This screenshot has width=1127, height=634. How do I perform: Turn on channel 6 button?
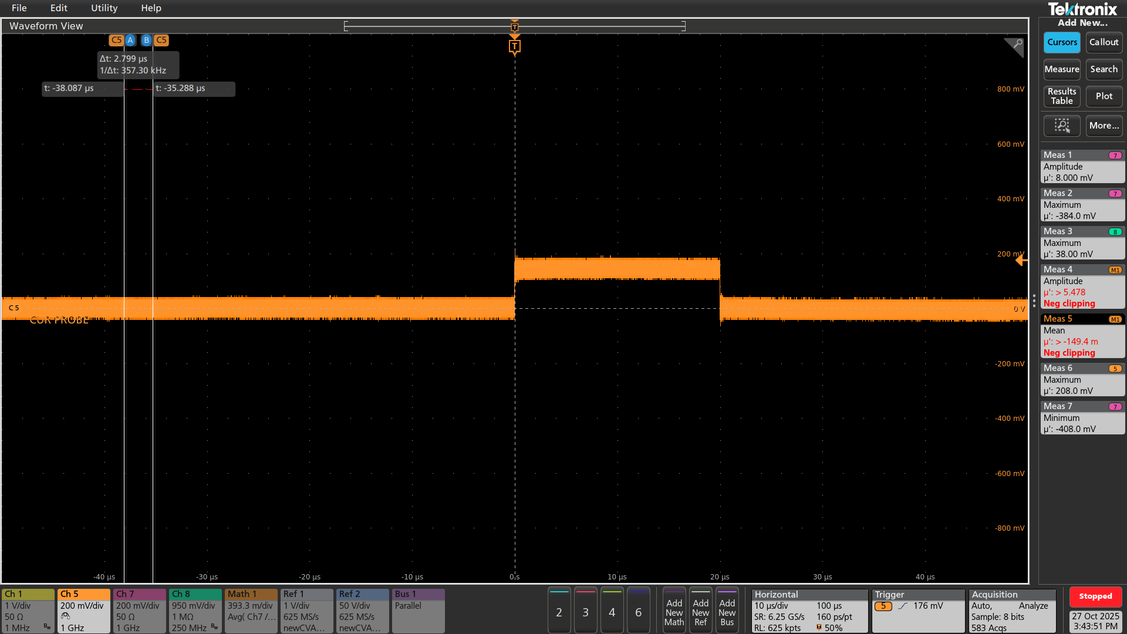click(638, 612)
